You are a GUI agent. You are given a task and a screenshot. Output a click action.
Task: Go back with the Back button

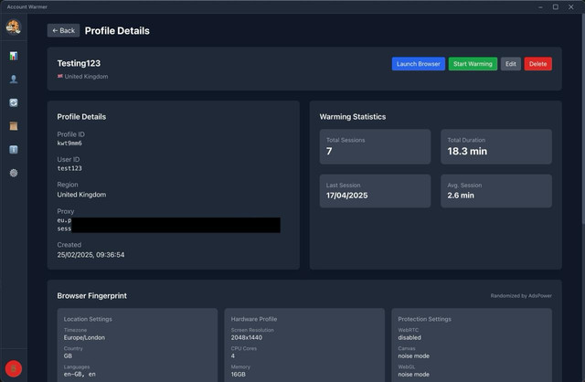pos(63,30)
